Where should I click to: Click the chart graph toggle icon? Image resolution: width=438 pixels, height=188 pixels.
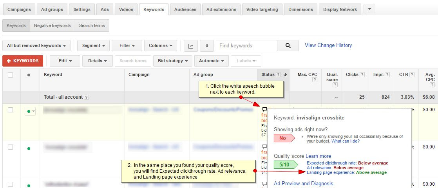[191, 46]
